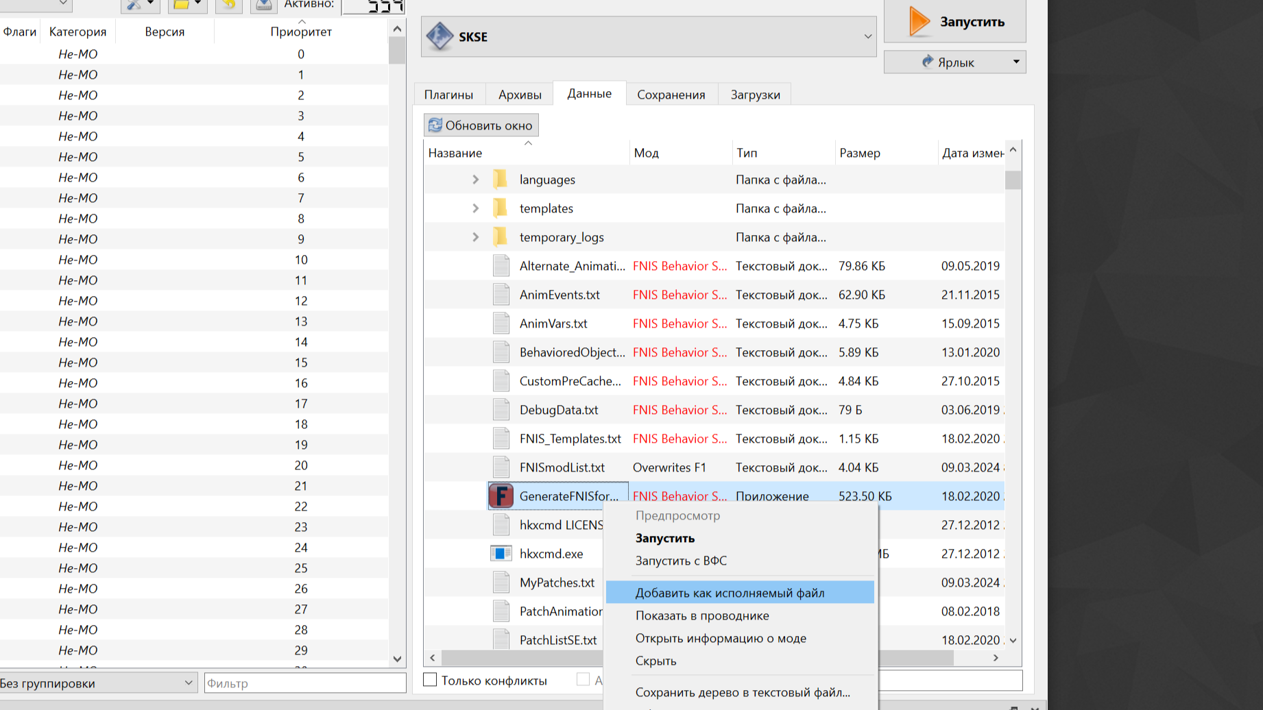Click the backup drive toolbar icon
Viewport: 1263px width, 710px height.
(x=263, y=5)
